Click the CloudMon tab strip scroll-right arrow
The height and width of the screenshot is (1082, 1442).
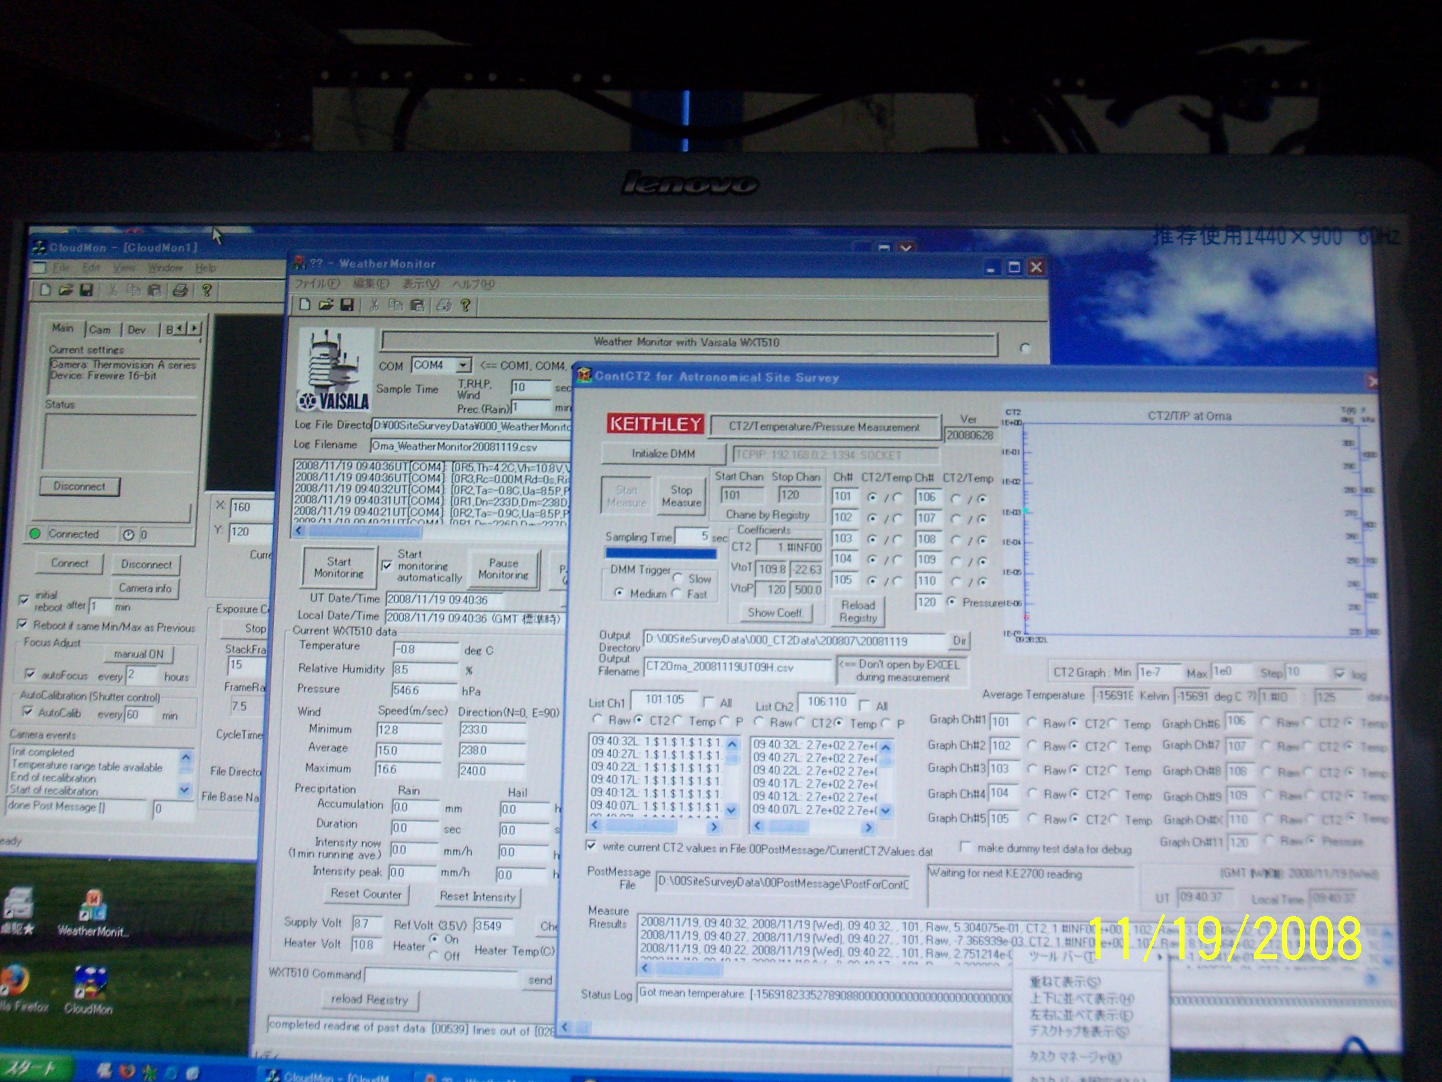(x=195, y=328)
